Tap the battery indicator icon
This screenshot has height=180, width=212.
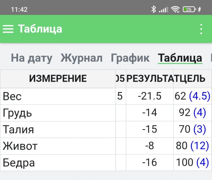190,9
